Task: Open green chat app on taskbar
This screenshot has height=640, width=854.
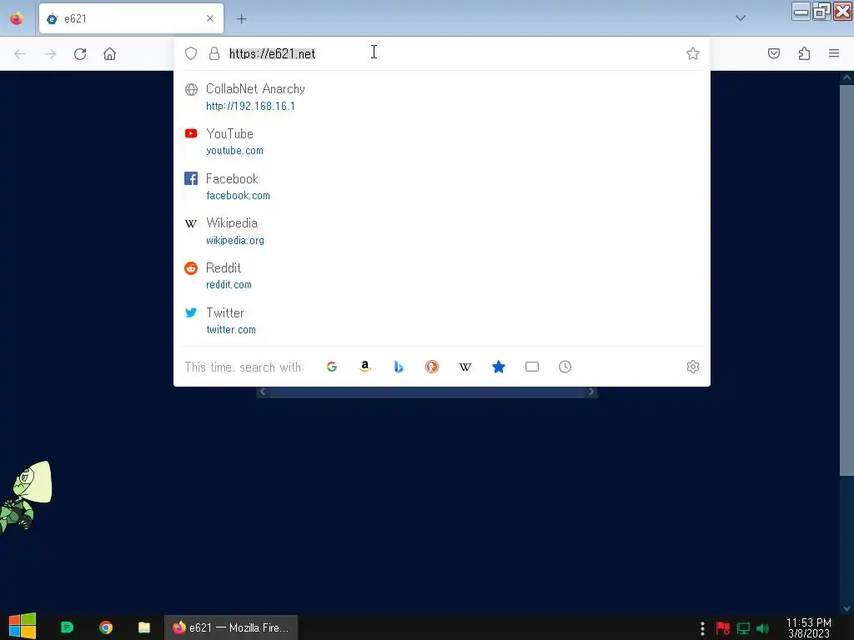Action: (x=67, y=627)
